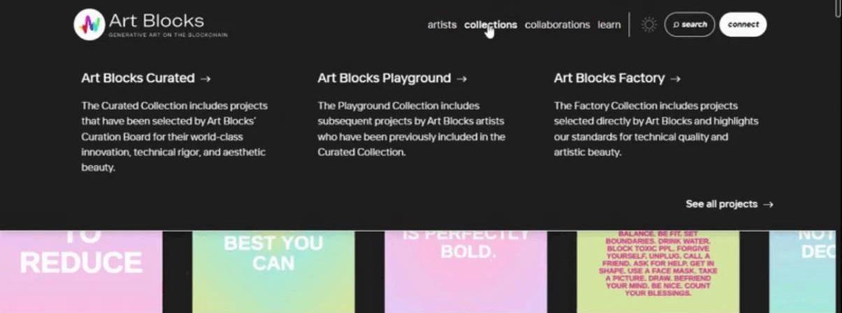Open the Art Blocks Curated heading link

click(138, 78)
